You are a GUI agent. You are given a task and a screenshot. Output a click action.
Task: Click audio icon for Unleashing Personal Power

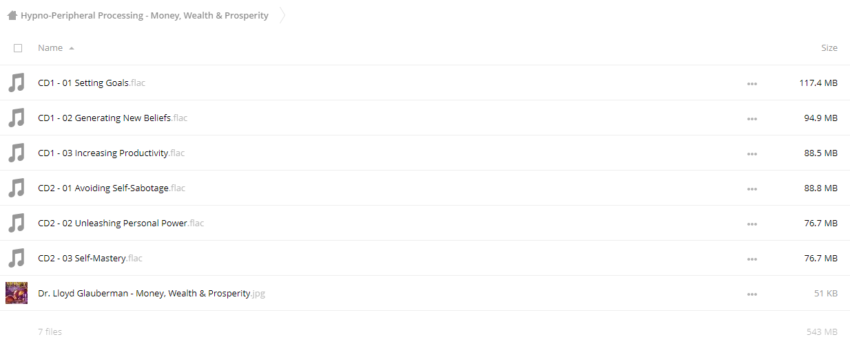[16, 223]
